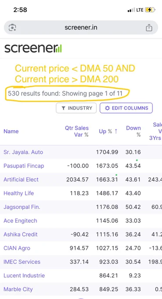Viewport: 162px width, 299px height.
Task: Open CIAN Agro company link
Action: (x=17, y=248)
